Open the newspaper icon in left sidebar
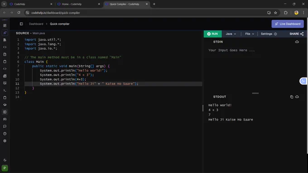Image resolution: width=308 pixels, height=173 pixels. [5, 76]
